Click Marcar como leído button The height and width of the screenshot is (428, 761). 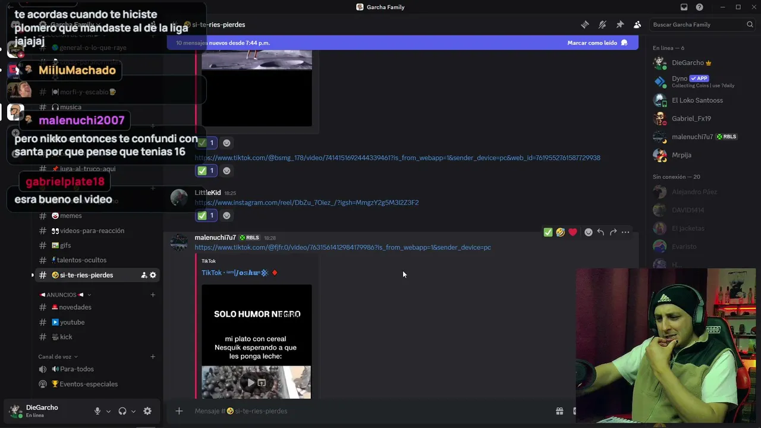(x=598, y=43)
